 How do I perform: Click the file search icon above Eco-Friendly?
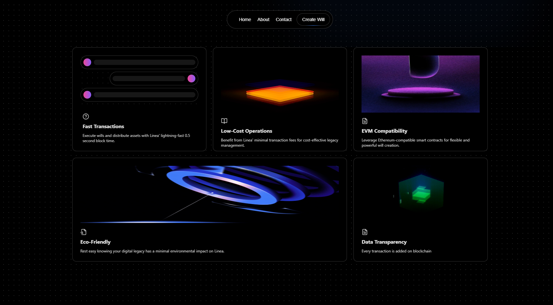tap(83, 232)
